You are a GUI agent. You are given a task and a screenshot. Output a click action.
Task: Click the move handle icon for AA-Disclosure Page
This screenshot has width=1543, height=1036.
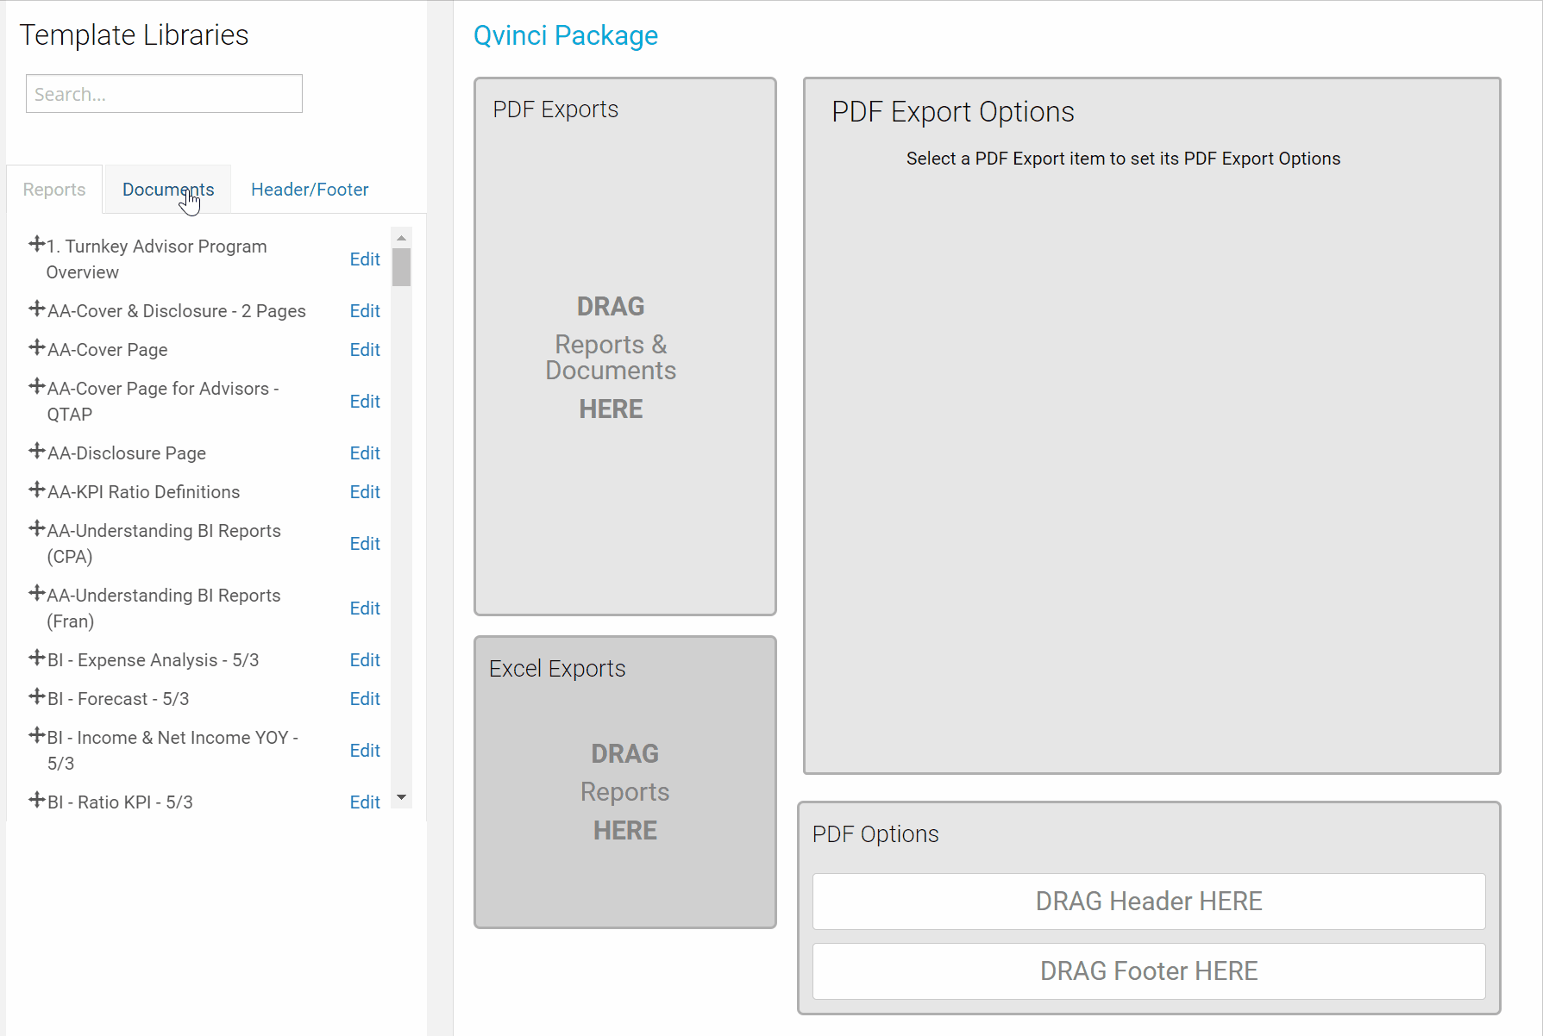[37, 451]
